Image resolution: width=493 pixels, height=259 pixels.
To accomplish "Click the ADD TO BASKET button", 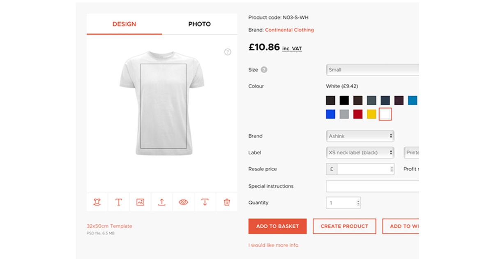I will 277,226.
